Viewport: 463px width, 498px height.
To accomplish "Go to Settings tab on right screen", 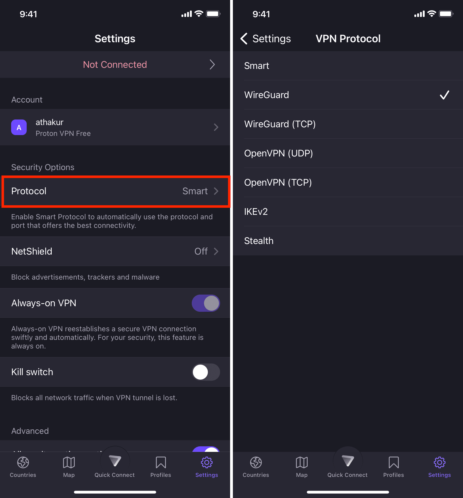I will [440, 467].
